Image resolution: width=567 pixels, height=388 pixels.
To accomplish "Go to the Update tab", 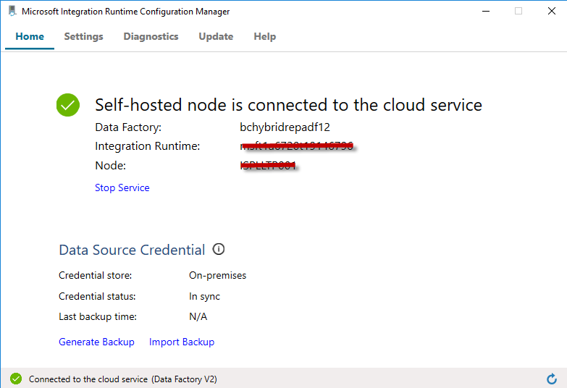I will (x=216, y=36).
